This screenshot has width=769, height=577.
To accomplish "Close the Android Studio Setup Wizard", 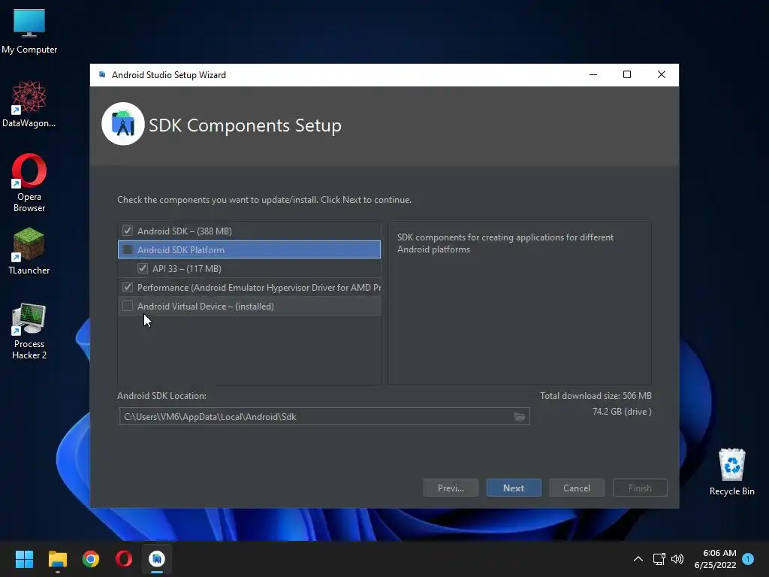I will [662, 74].
